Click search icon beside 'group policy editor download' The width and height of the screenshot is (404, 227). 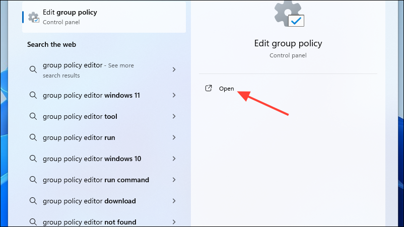(33, 201)
